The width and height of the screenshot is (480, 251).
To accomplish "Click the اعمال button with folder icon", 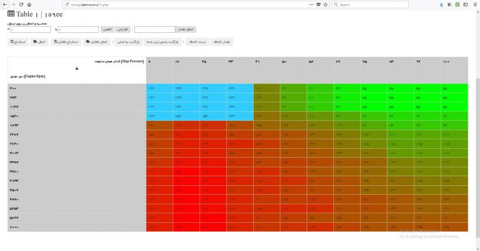I will pyautogui.click(x=39, y=42).
